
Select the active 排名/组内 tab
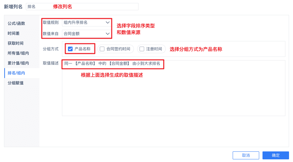pos(16,73)
